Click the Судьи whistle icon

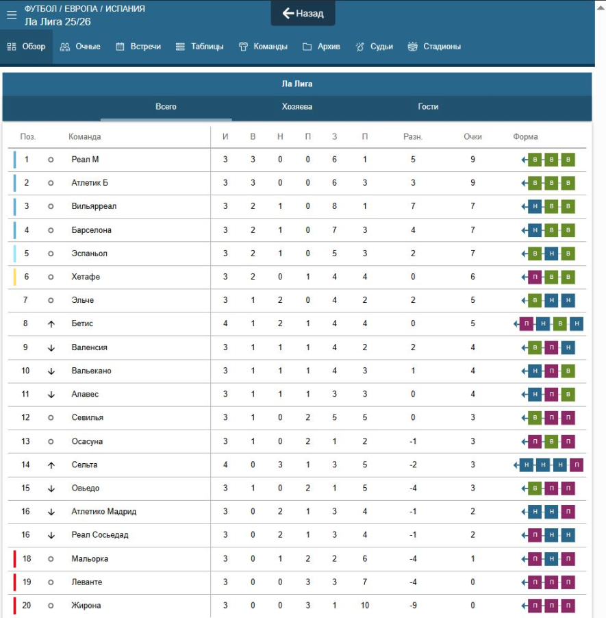[360, 47]
